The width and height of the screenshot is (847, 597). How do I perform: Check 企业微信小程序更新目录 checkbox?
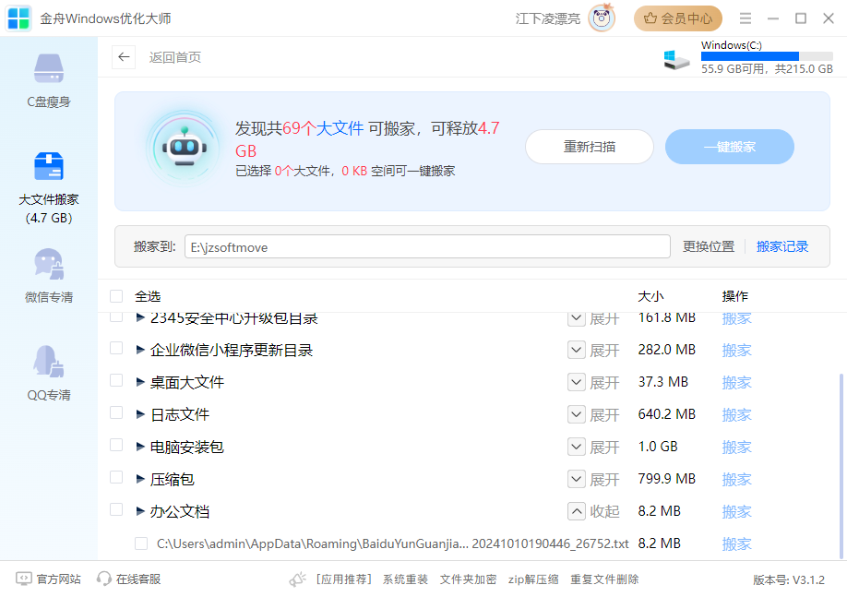click(x=116, y=348)
